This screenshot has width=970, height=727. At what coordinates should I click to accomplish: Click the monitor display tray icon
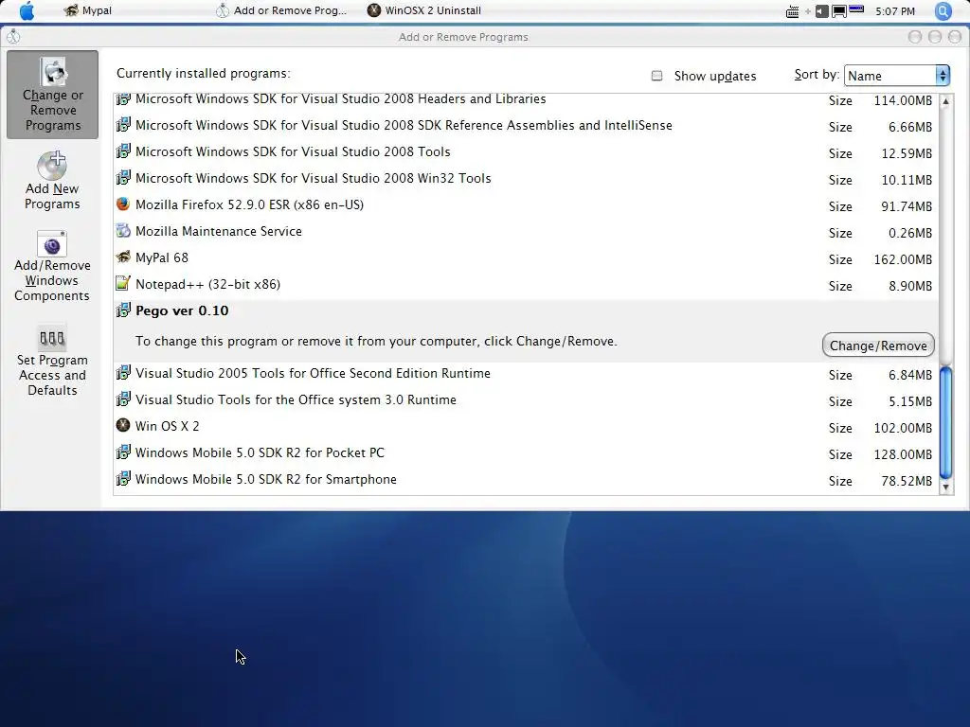coord(839,11)
